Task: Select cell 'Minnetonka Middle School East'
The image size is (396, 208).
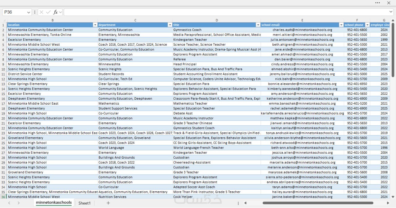Action: 52,103
